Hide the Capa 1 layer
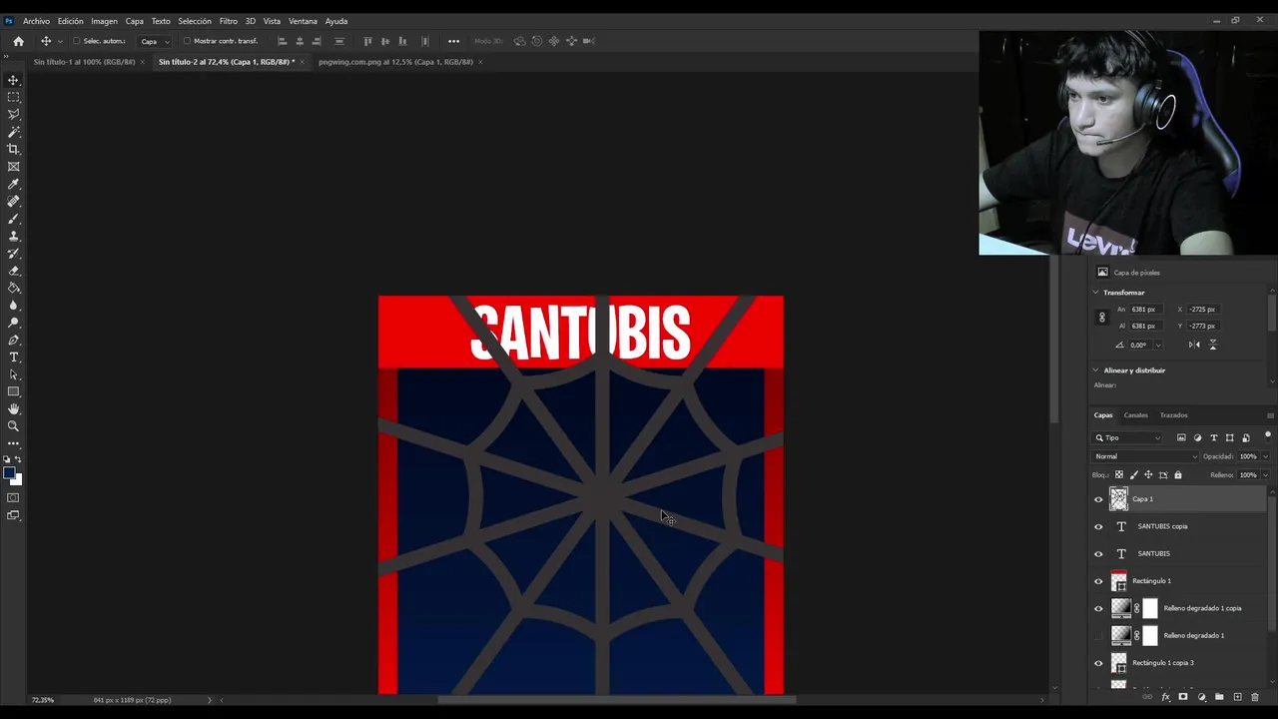The width and height of the screenshot is (1278, 719). click(x=1098, y=499)
